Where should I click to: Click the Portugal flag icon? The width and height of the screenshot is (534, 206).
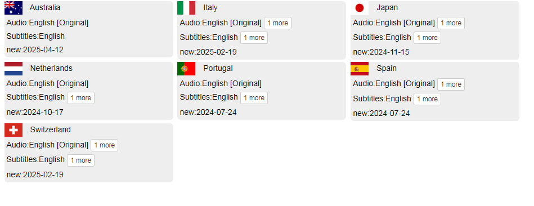[x=186, y=69]
